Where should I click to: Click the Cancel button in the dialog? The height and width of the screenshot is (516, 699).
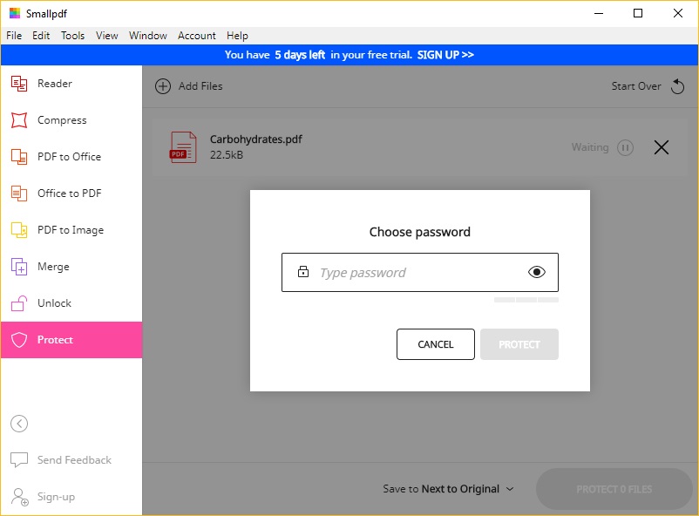[x=435, y=344]
